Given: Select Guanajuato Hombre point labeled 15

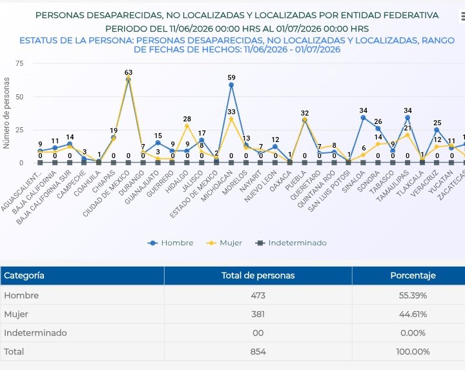Looking at the screenshot, I should coord(158,143).
